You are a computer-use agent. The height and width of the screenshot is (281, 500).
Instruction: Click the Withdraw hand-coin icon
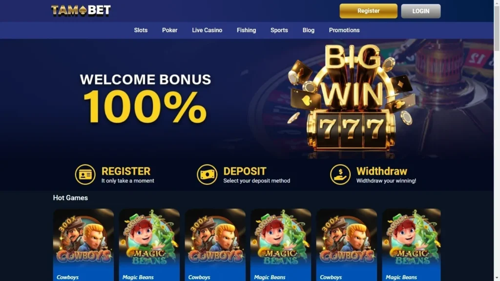[x=340, y=175]
